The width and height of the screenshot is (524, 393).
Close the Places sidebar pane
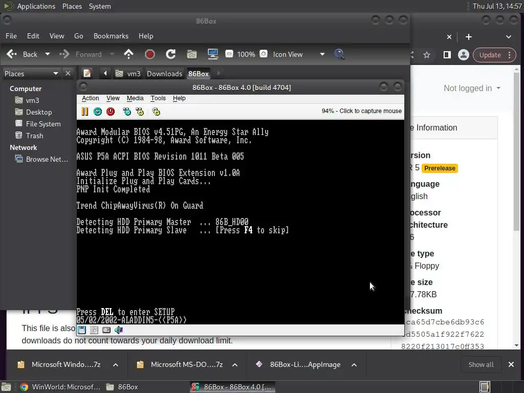[x=68, y=73]
